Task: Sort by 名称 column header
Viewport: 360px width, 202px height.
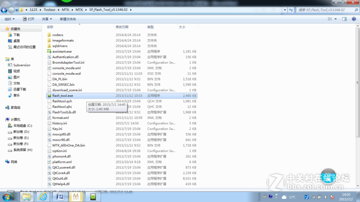Action: (x=50, y=27)
